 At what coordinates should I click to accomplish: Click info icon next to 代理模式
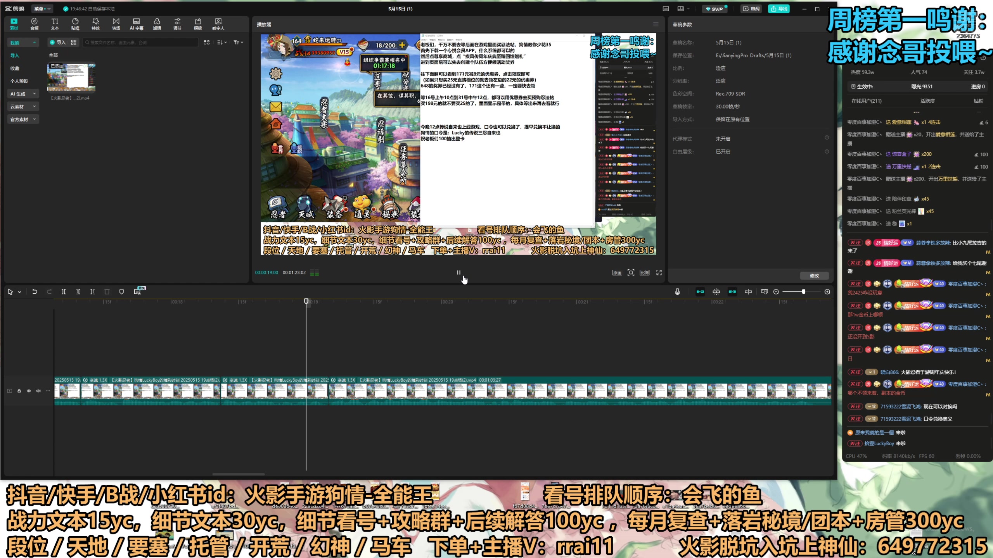click(x=827, y=138)
